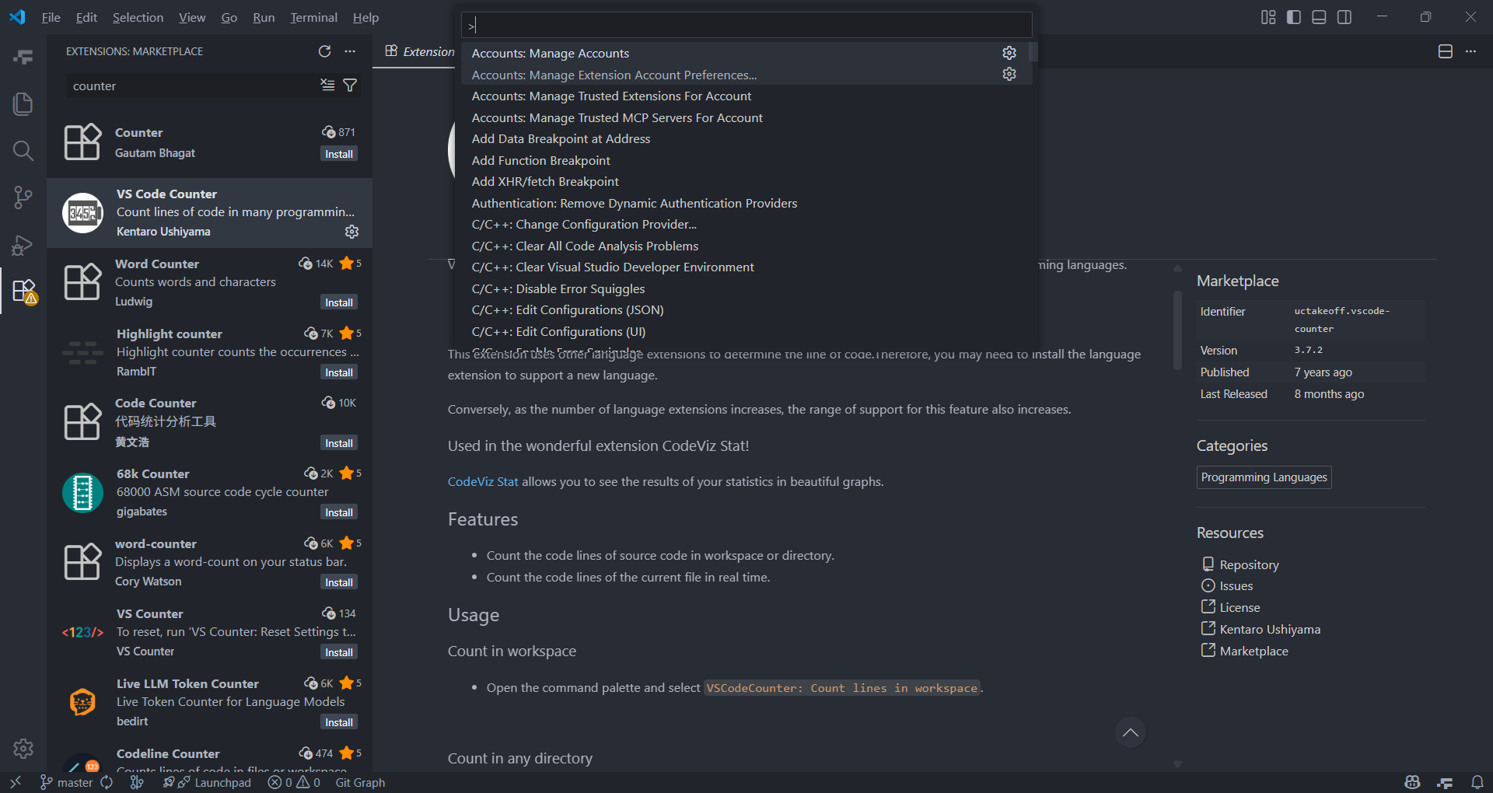Click the extension details page scrollbar thumb
Image resolution: width=1493 pixels, height=793 pixels.
click(x=1177, y=330)
